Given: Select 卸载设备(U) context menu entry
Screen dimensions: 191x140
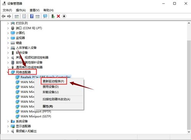Looking at the screenshot, I should [x=51, y=92].
